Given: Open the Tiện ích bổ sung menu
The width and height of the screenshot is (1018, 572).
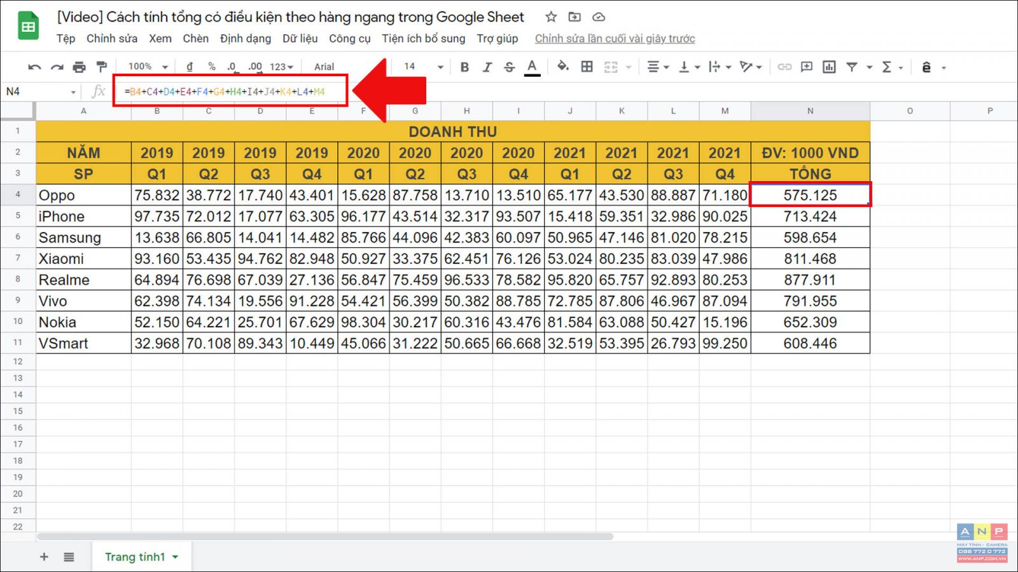Looking at the screenshot, I should tap(424, 39).
